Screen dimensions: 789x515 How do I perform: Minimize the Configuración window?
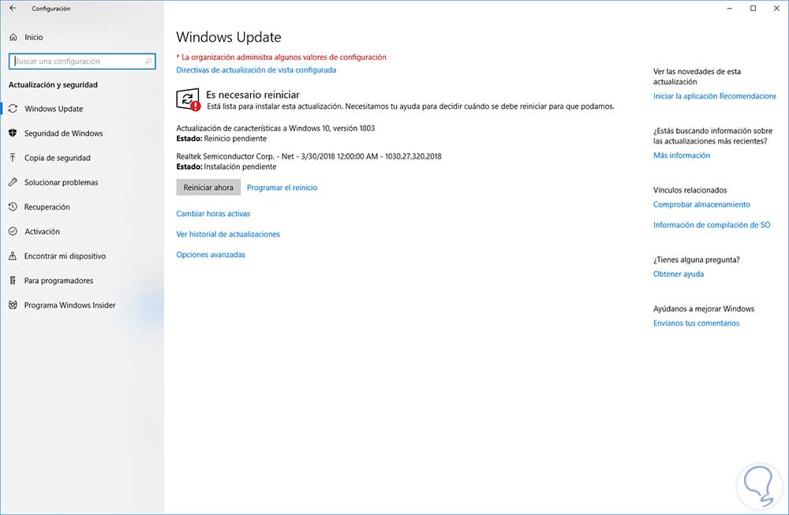[x=730, y=8]
